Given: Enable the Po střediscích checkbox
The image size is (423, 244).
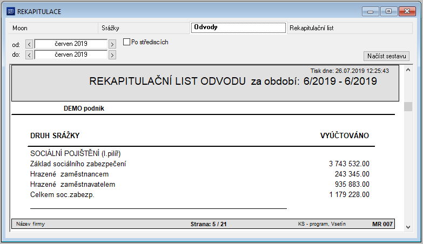Looking at the screenshot, I should [x=126, y=42].
